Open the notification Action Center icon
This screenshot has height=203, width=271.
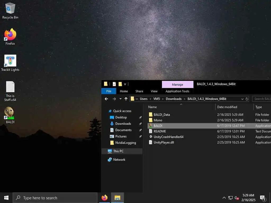pyautogui.click(x=263, y=198)
